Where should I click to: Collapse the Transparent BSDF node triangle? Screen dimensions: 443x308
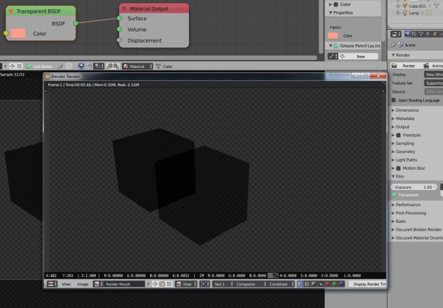(x=11, y=11)
